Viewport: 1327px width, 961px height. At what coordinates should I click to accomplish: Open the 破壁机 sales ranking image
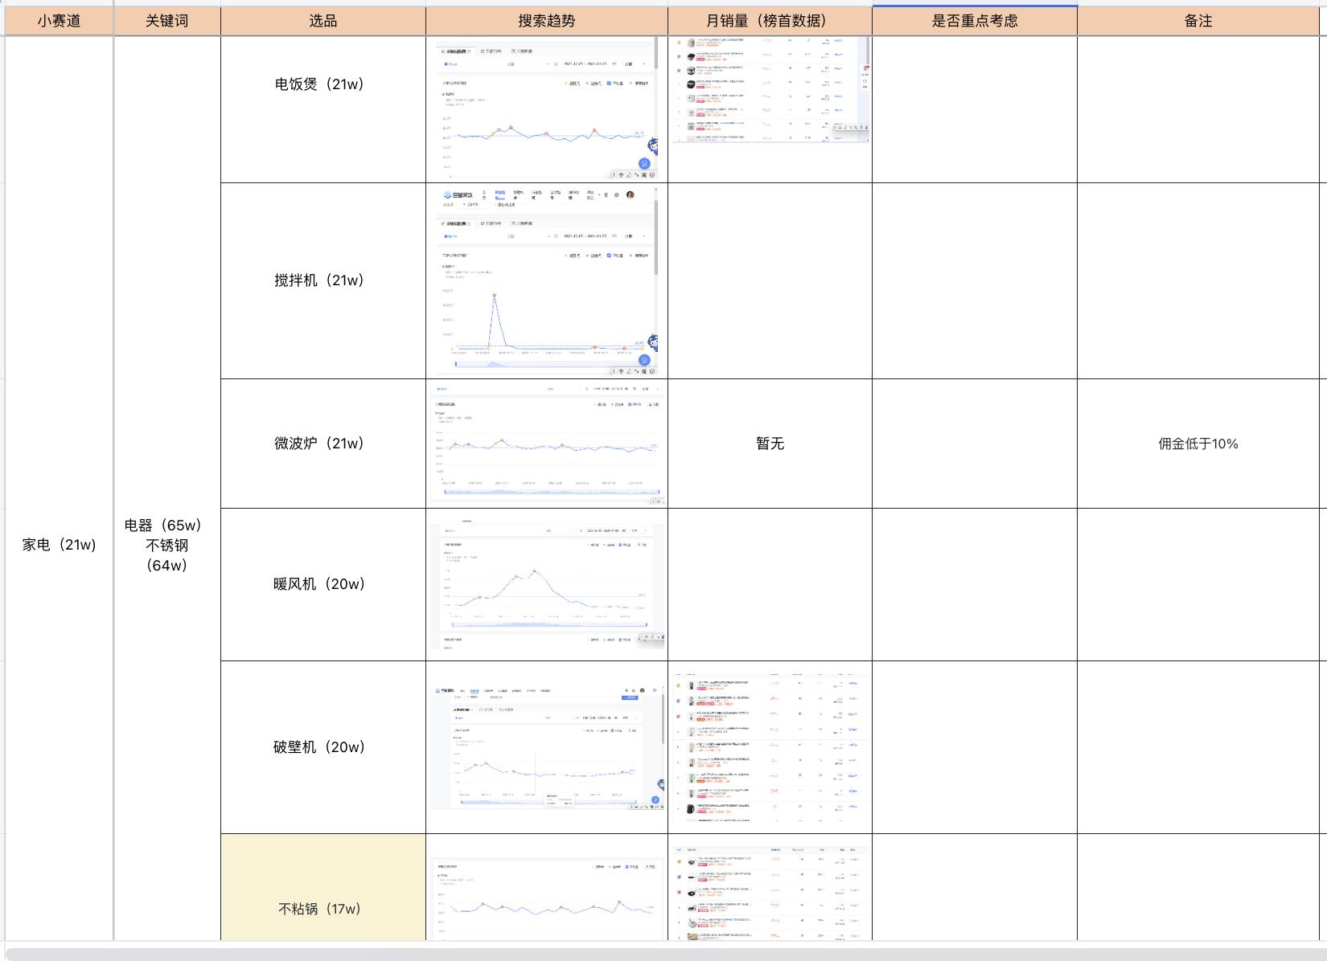coord(770,747)
